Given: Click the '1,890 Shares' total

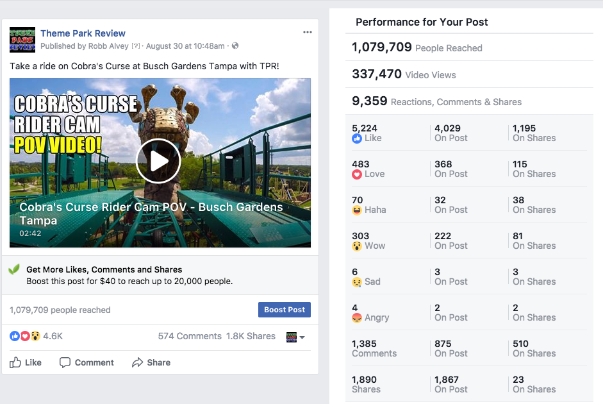Looking at the screenshot, I should 366,384.
